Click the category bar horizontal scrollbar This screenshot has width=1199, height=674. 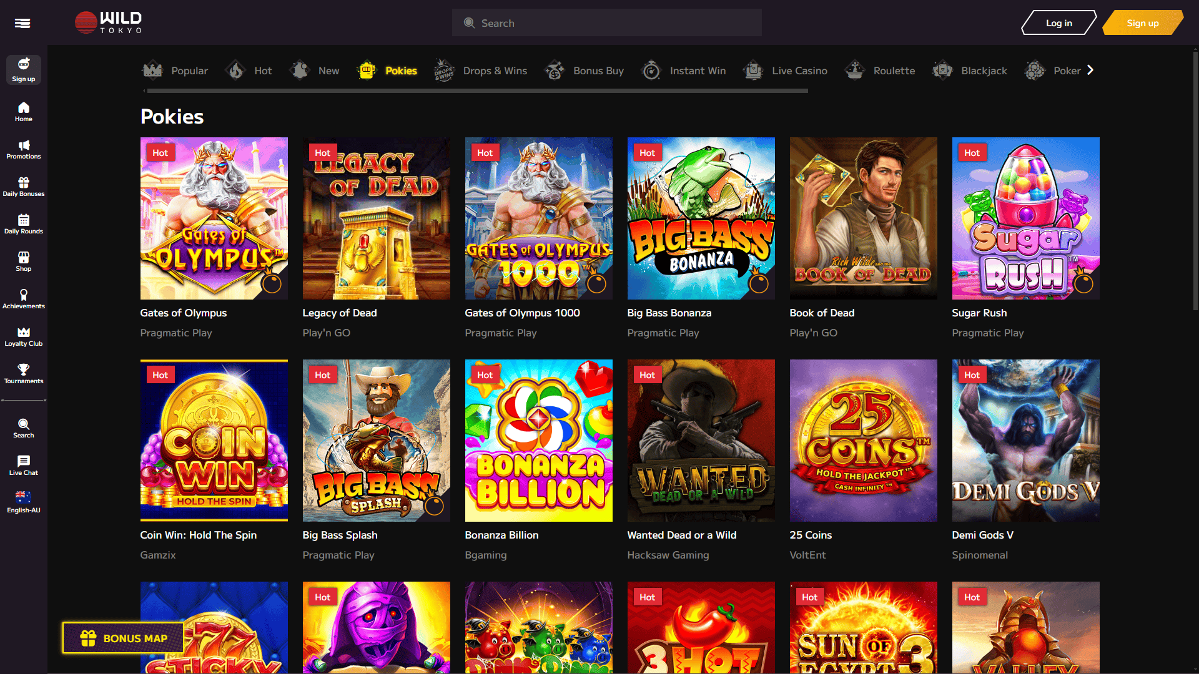click(x=477, y=91)
